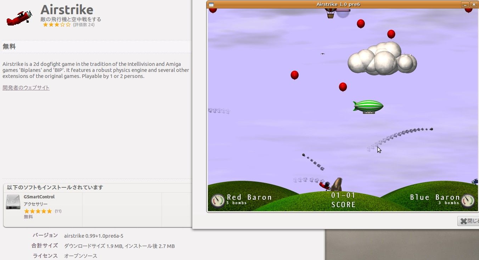The width and height of the screenshot is (479, 260).
Task: Click the 評価数 24 rating count
Action: point(84,25)
